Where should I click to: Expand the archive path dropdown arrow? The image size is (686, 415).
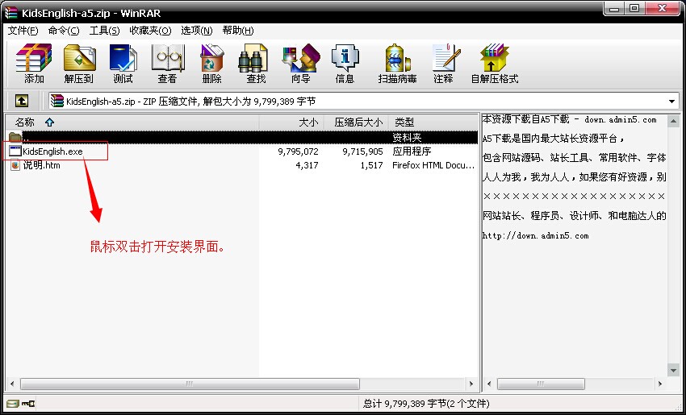coord(672,102)
